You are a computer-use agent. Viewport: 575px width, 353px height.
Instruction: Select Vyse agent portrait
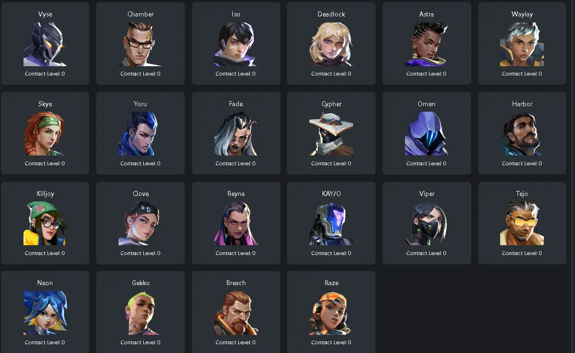point(45,44)
